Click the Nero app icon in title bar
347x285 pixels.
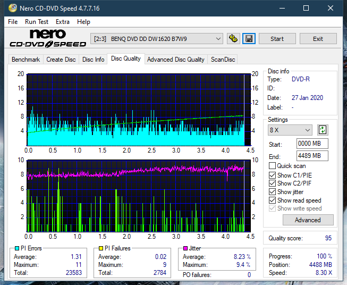[13, 8]
